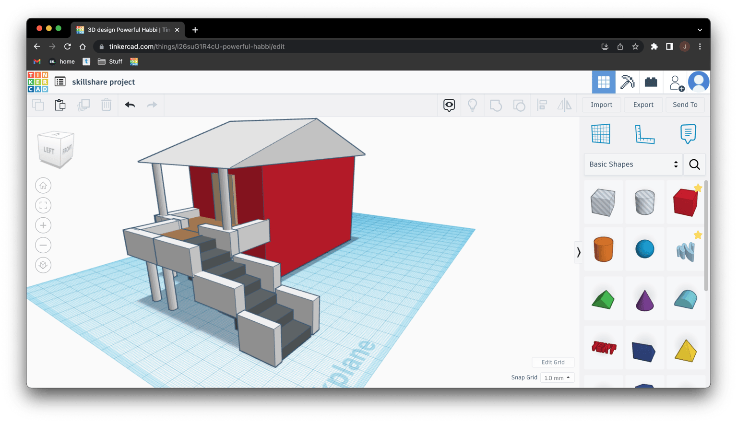This screenshot has height=423, width=737.
Task: Open the designs list icon
Action: click(60, 82)
